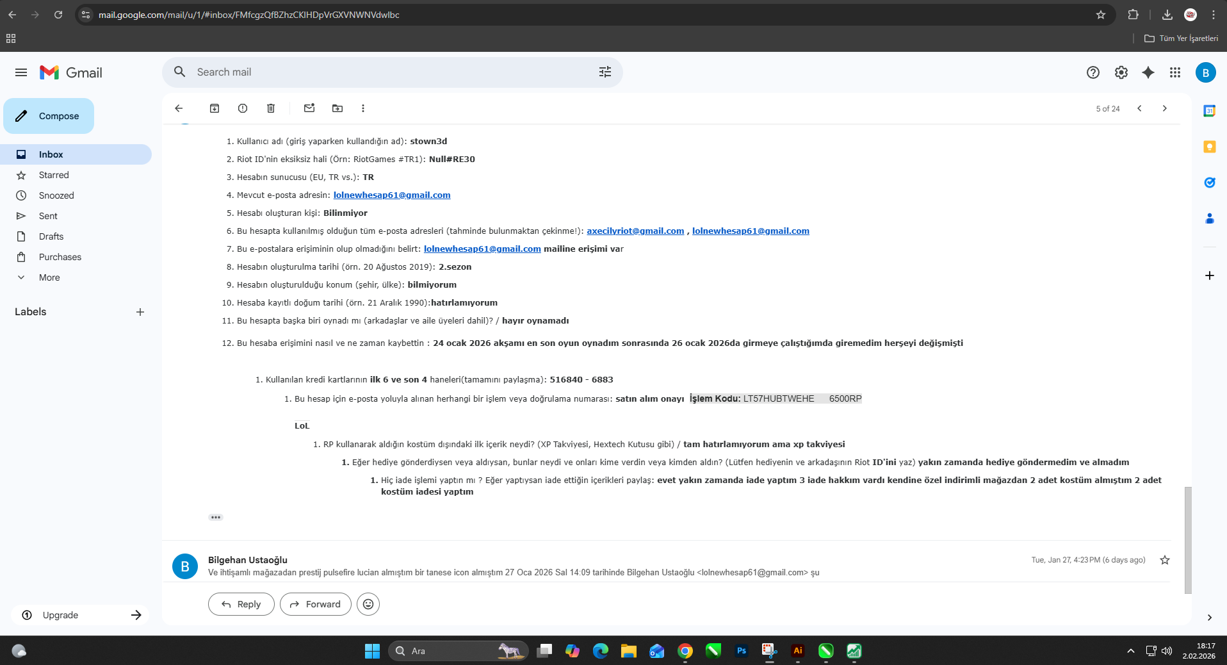Open the Gemini sparkle assistant
Image resolution: width=1227 pixels, height=665 pixels.
1148,72
